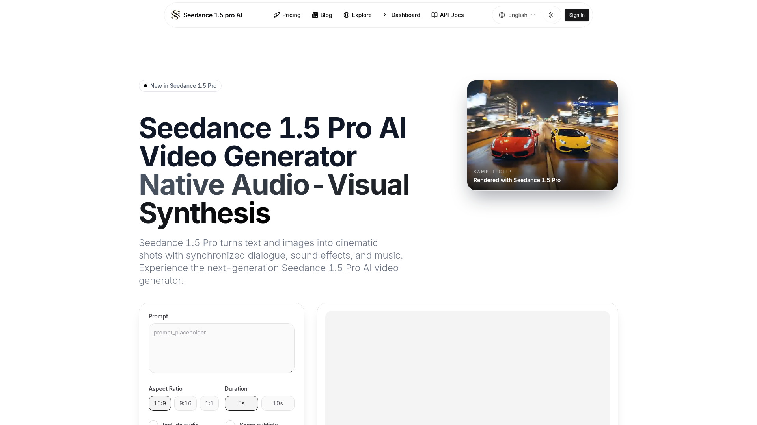The width and height of the screenshot is (757, 425).
Task: Toggle the light/dark theme sun icon
Action: [550, 15]
